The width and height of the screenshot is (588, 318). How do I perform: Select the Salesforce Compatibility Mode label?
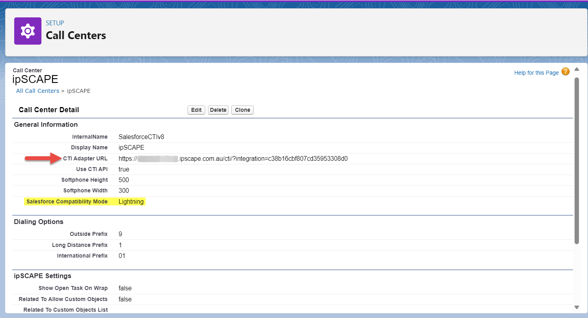67,201
